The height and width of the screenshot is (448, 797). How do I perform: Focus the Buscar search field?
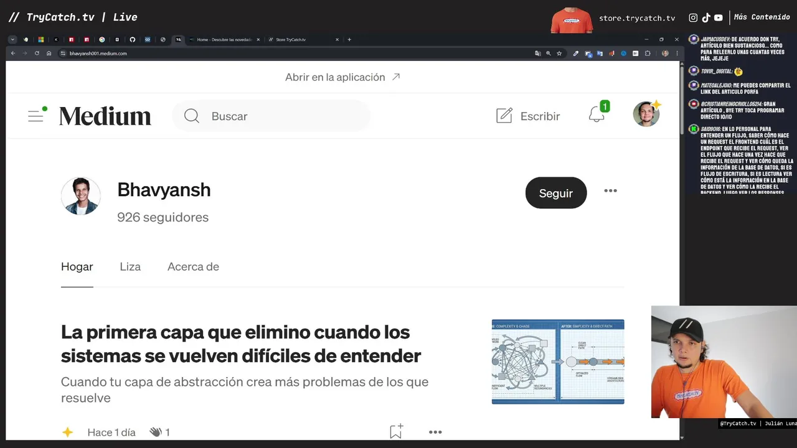coord(271,116)
